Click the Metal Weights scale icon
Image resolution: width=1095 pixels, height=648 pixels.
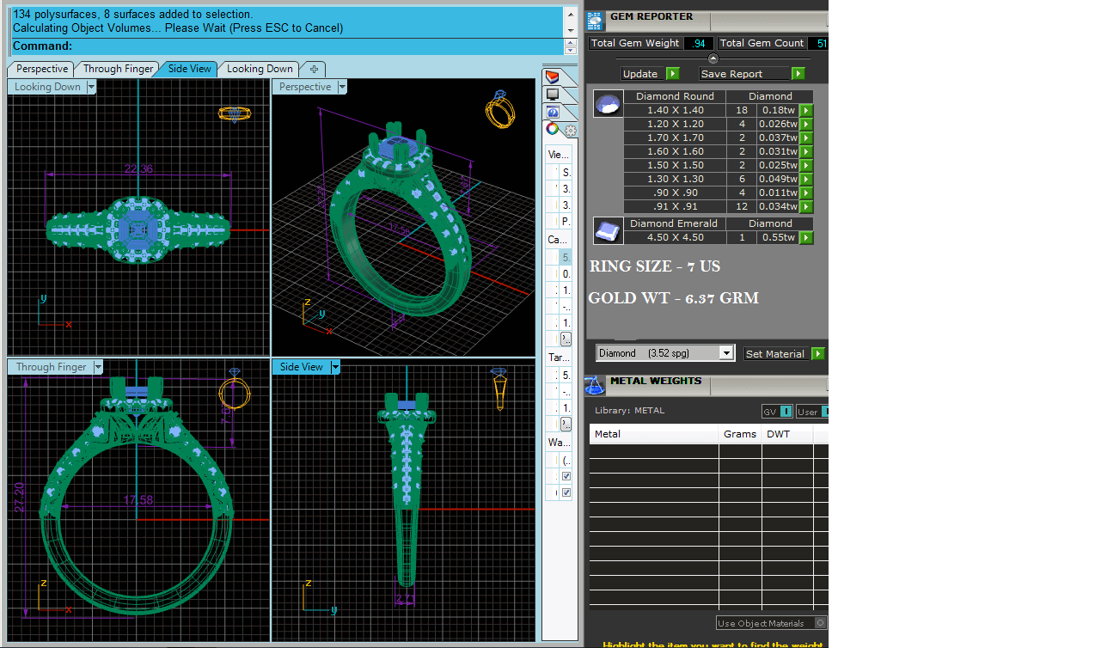(595, 386)
